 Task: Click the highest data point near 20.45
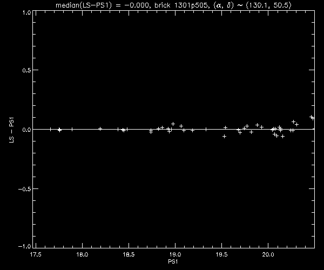click(311, 117)
